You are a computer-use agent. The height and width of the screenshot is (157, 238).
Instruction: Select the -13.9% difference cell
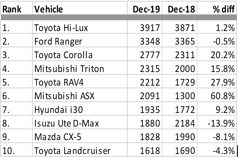point(221,123)
